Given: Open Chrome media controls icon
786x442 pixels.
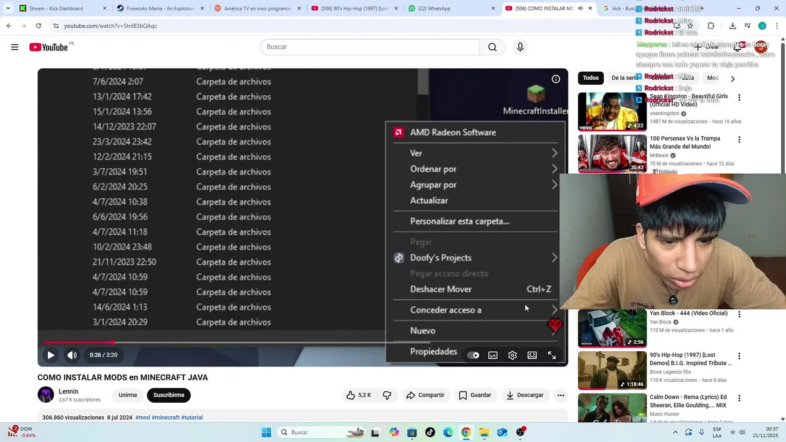Looking at the screenshot, I should click(747, 26).
